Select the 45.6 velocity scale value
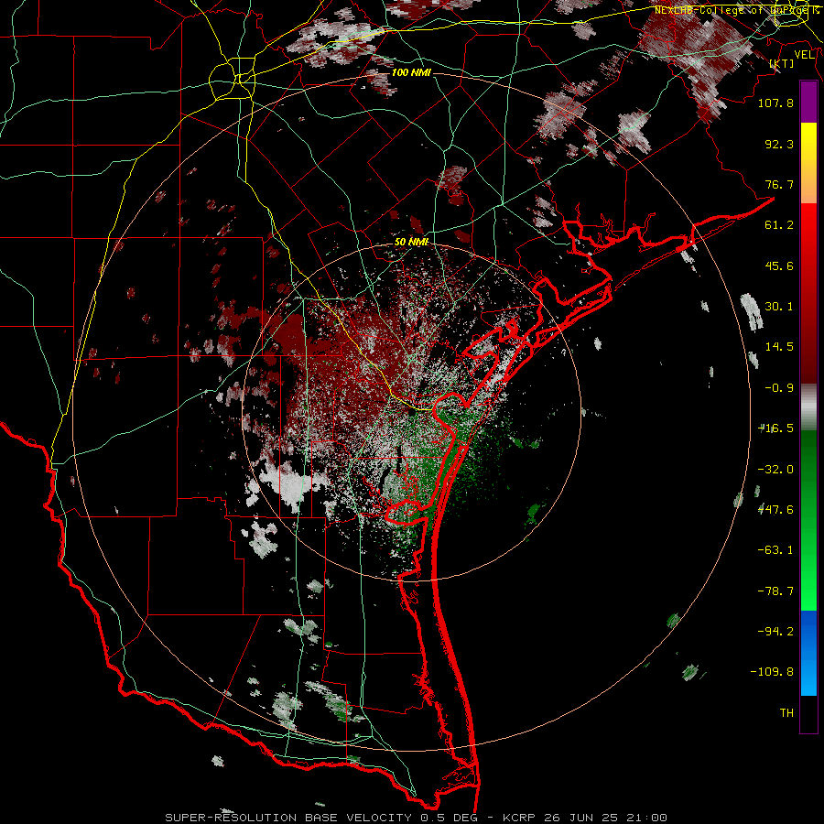The image size is (824, 824). point(779,266)
